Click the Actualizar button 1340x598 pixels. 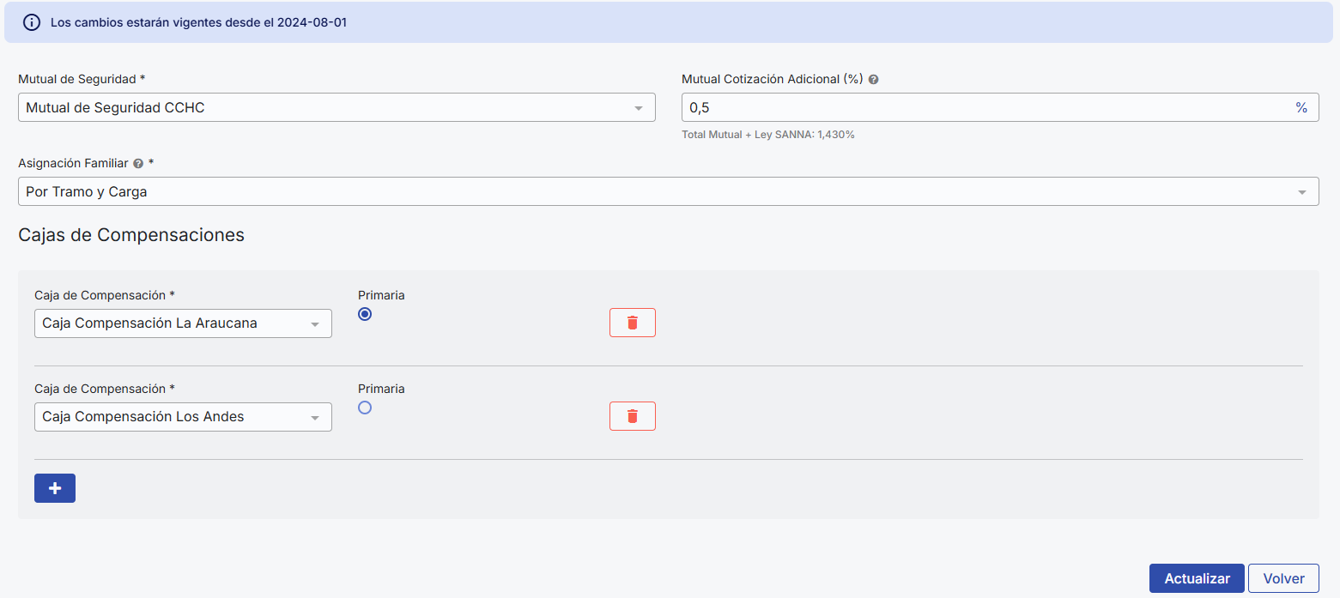pos(1197,578)
